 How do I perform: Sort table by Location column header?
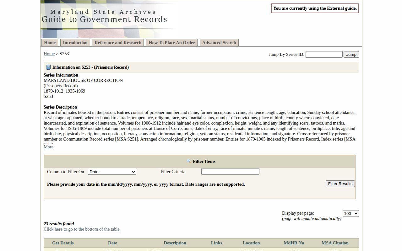251,243
